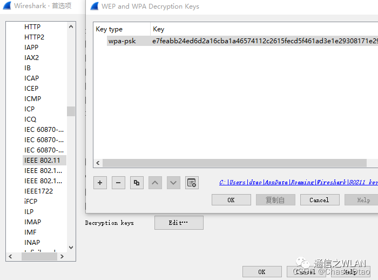Click the key table horizontal scrollbar
This screenshot has height=280, width=378.
coord(234,163)
